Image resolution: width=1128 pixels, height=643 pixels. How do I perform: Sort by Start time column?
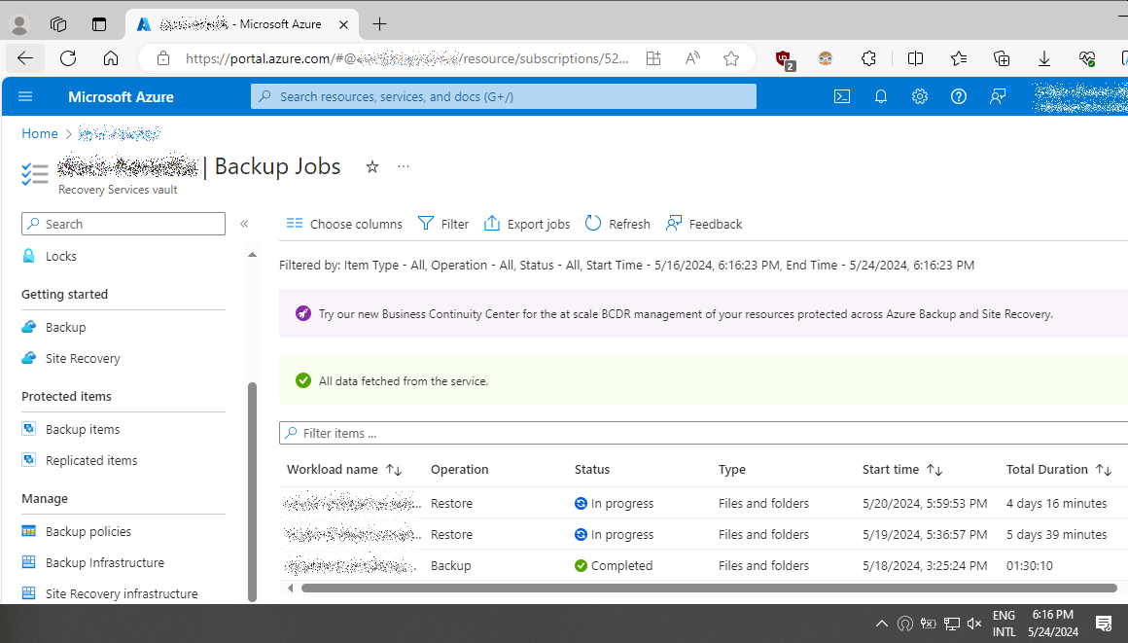902,470
